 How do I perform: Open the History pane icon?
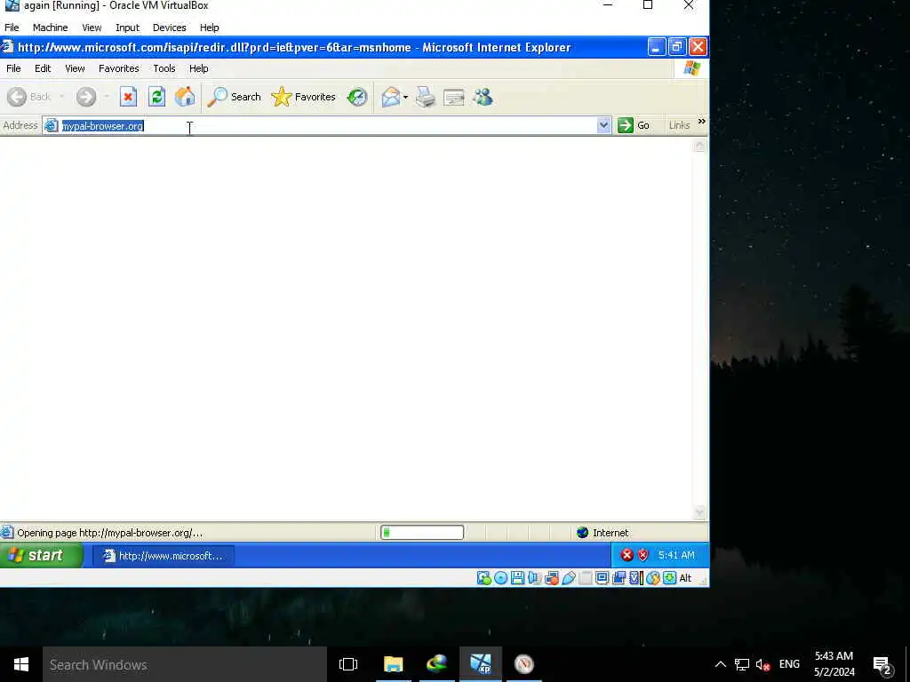tap(357, 97)
